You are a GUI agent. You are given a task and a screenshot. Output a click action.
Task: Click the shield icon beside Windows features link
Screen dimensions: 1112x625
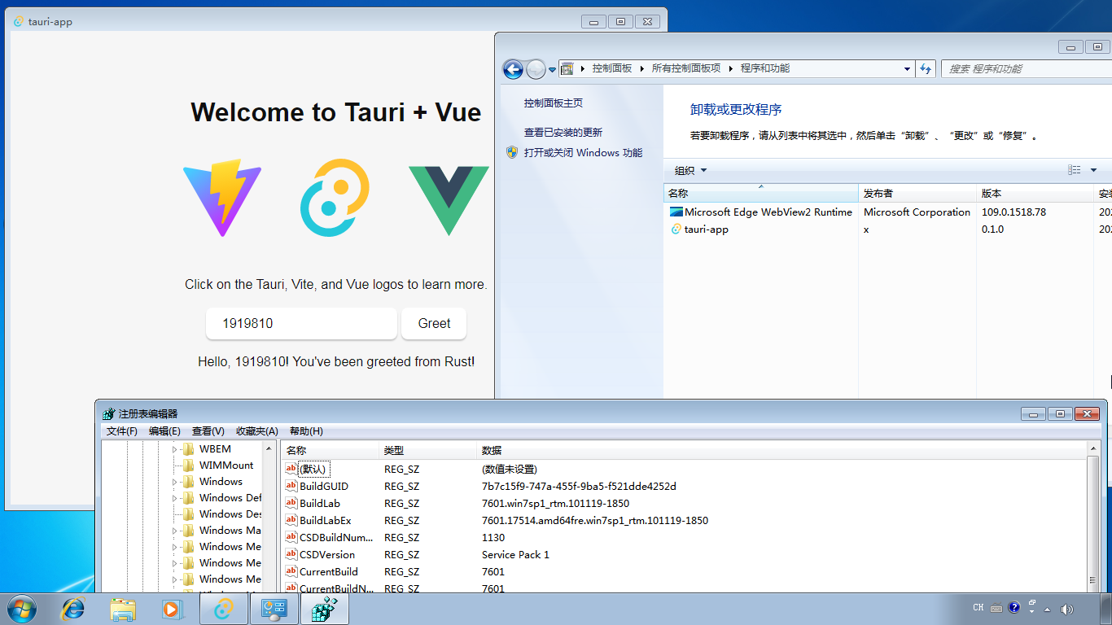(512, 152)
